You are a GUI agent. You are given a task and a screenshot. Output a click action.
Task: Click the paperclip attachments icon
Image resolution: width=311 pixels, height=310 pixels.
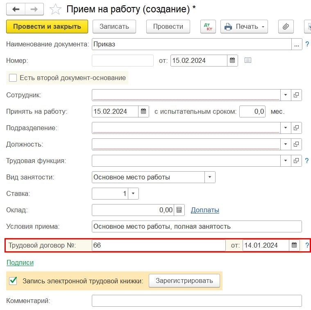286,27
